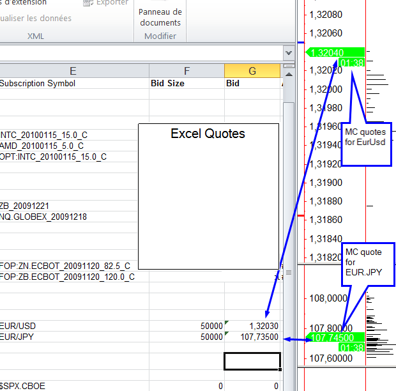Click the 1,31860 price scale label
This screenshot has width=396, height=391.
coord(326,220)
